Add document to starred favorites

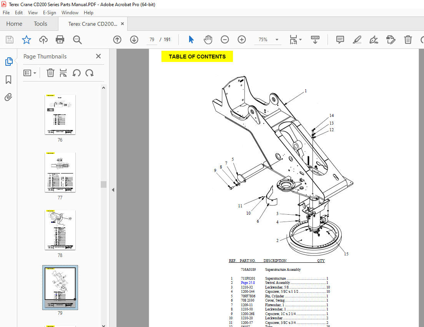(x=27, y=40)
